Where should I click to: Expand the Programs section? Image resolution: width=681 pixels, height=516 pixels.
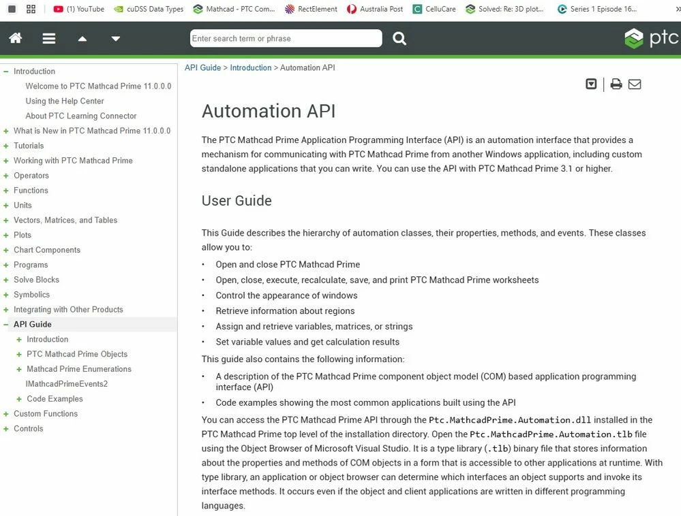point(5,265)
